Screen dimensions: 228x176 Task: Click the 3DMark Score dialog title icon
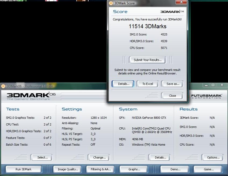pos(111,3)
